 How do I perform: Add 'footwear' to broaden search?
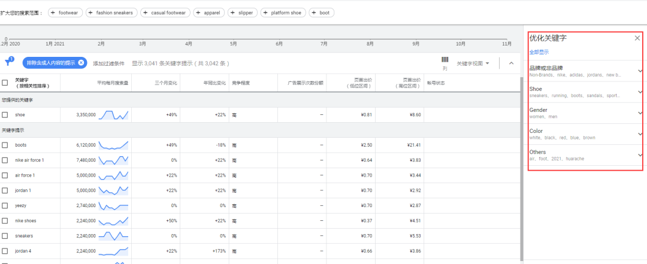(65, 13)
